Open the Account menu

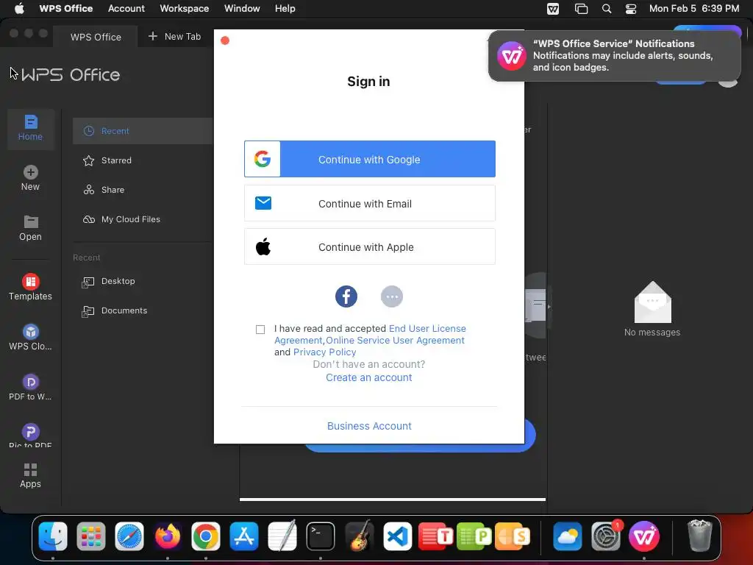click(126, 9)
